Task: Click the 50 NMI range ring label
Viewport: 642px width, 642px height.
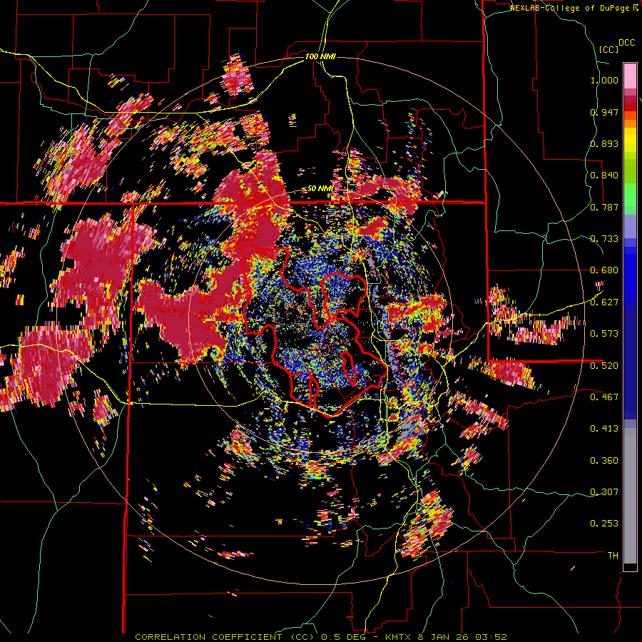Action: coord(320,189)
